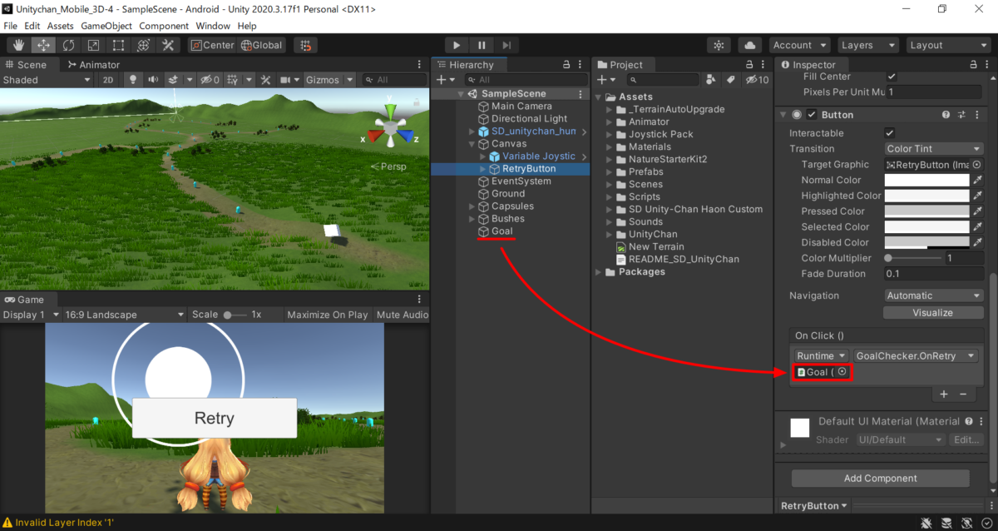
Task: Toggle scene lighting bulb icon
Action: click(x=131, y=80)
